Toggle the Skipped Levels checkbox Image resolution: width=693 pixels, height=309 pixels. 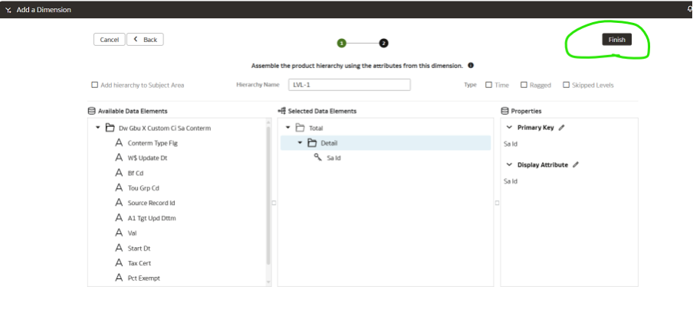click(x=566, y=85)
